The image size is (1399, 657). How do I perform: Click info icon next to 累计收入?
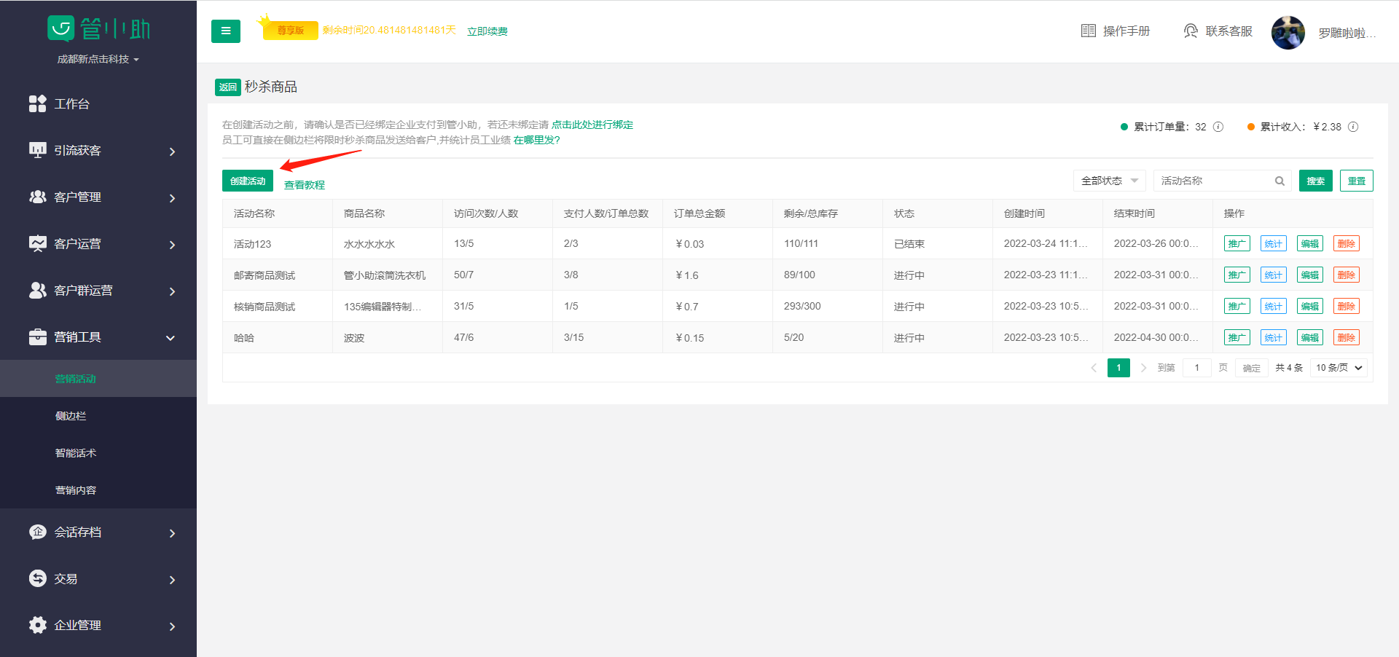1353,127
